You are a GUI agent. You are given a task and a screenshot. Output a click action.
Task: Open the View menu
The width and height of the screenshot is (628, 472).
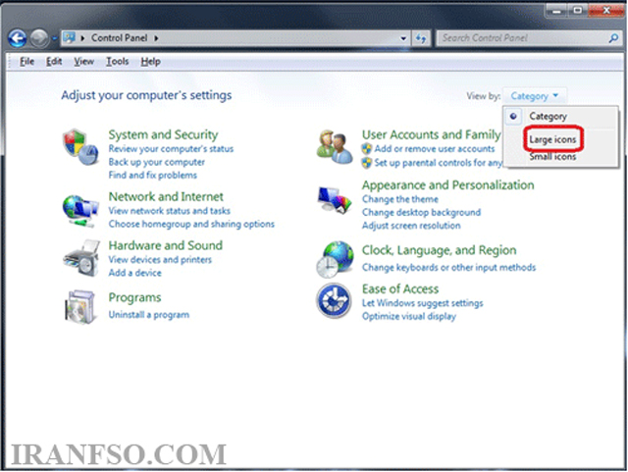coord(83,61)
